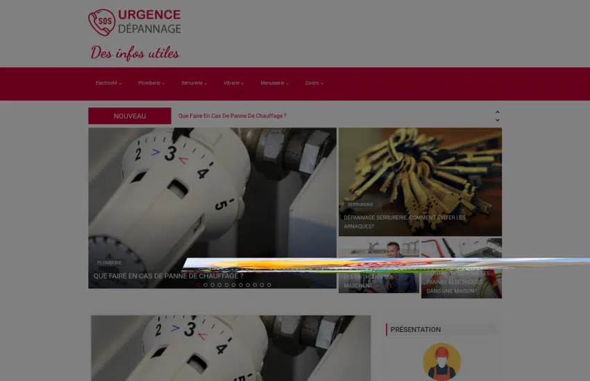
Task: Expand the Electricité menu
Action: click(108, 83)
